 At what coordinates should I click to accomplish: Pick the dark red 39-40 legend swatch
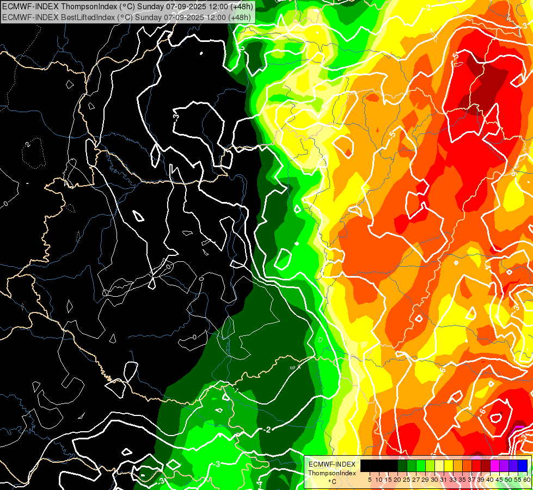(486, 465)
